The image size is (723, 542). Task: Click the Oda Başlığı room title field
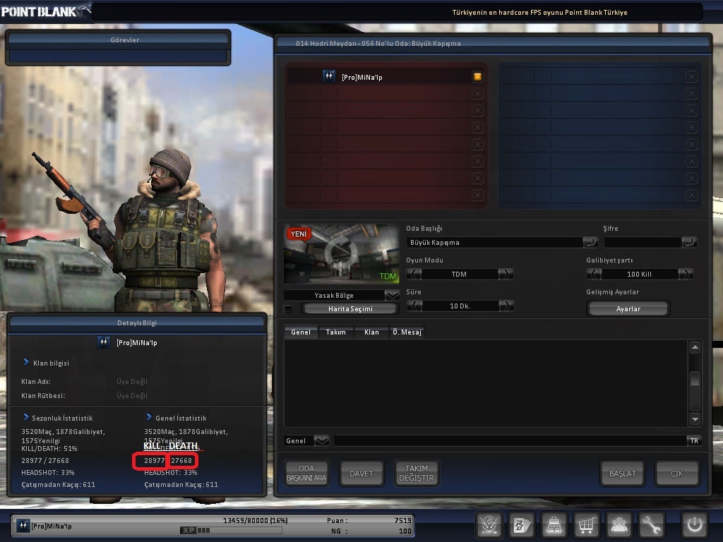point(495,243)
